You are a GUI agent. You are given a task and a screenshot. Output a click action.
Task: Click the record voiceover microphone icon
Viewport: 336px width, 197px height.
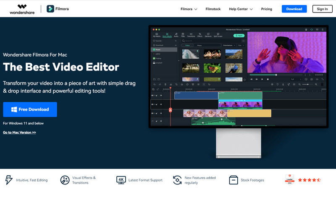pyautogui.click(x=283, y=85)
